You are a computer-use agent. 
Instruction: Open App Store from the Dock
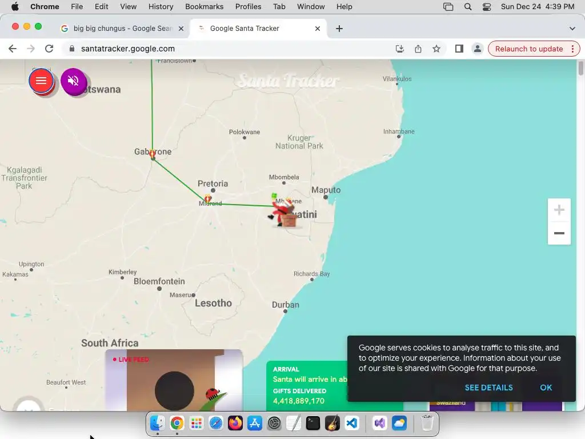pyautogui.click(x=254, y=424)
